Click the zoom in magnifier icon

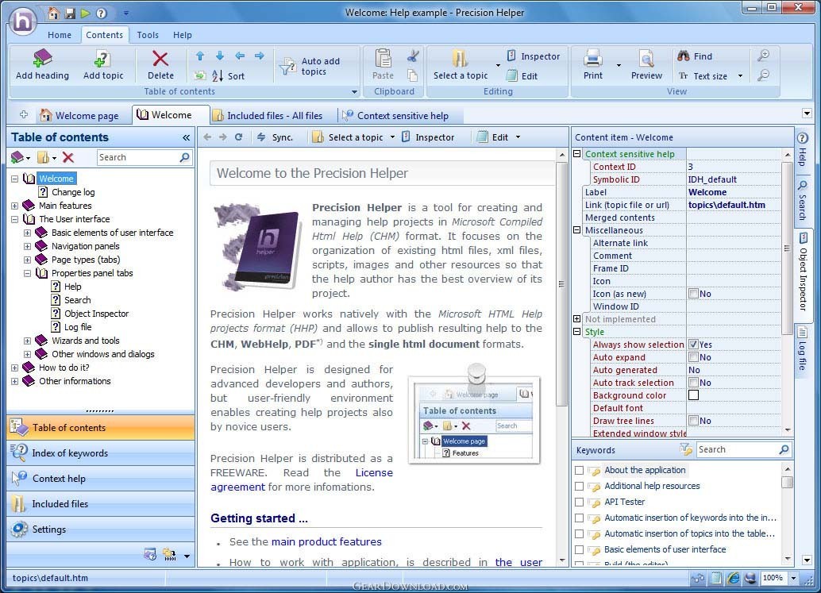click(764, 56)
